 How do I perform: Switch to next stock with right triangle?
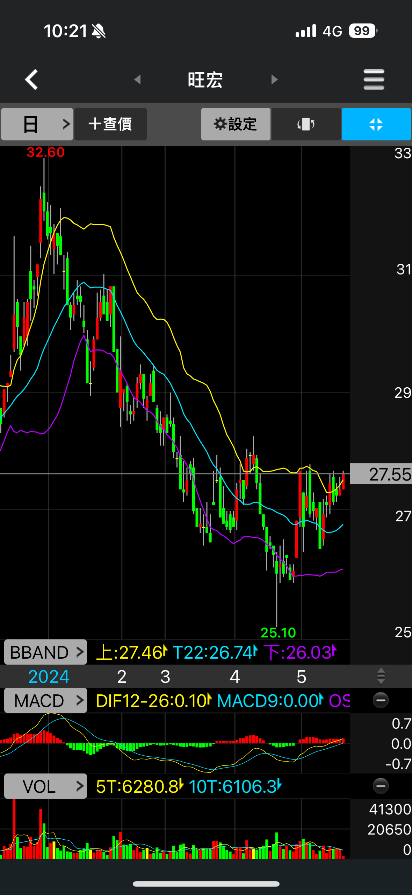[274, 79]
